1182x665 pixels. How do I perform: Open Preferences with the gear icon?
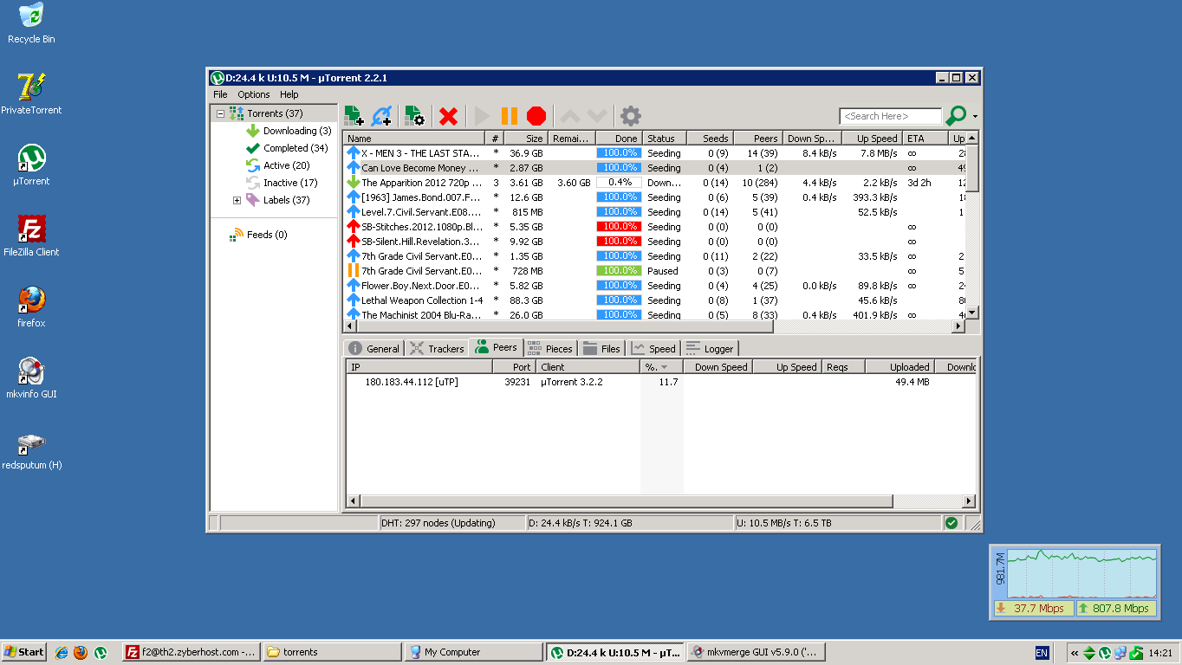(x=631, y=116)
